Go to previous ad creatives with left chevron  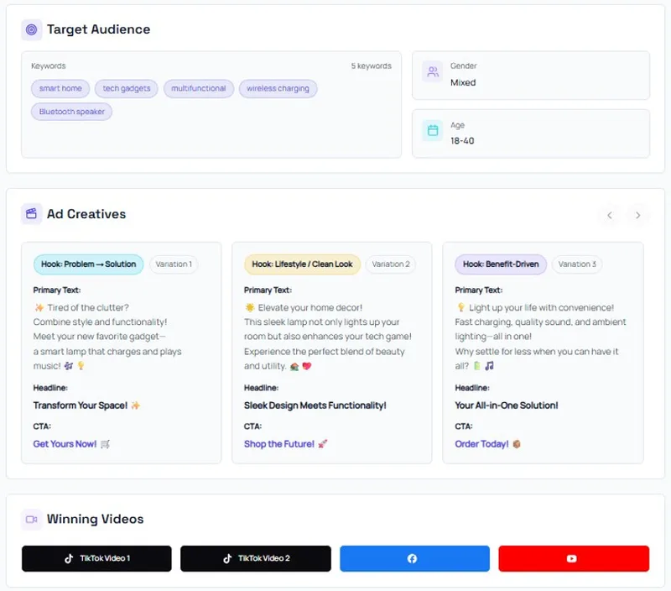[610, 215]
